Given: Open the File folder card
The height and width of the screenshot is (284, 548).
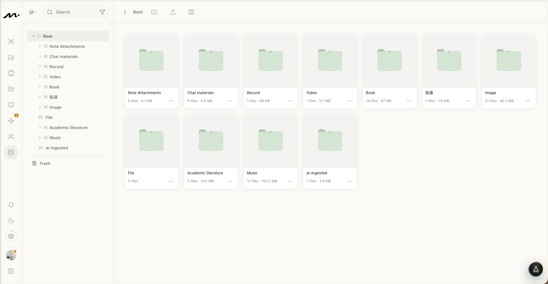Looking at the screenshot, I should (152, 151).
